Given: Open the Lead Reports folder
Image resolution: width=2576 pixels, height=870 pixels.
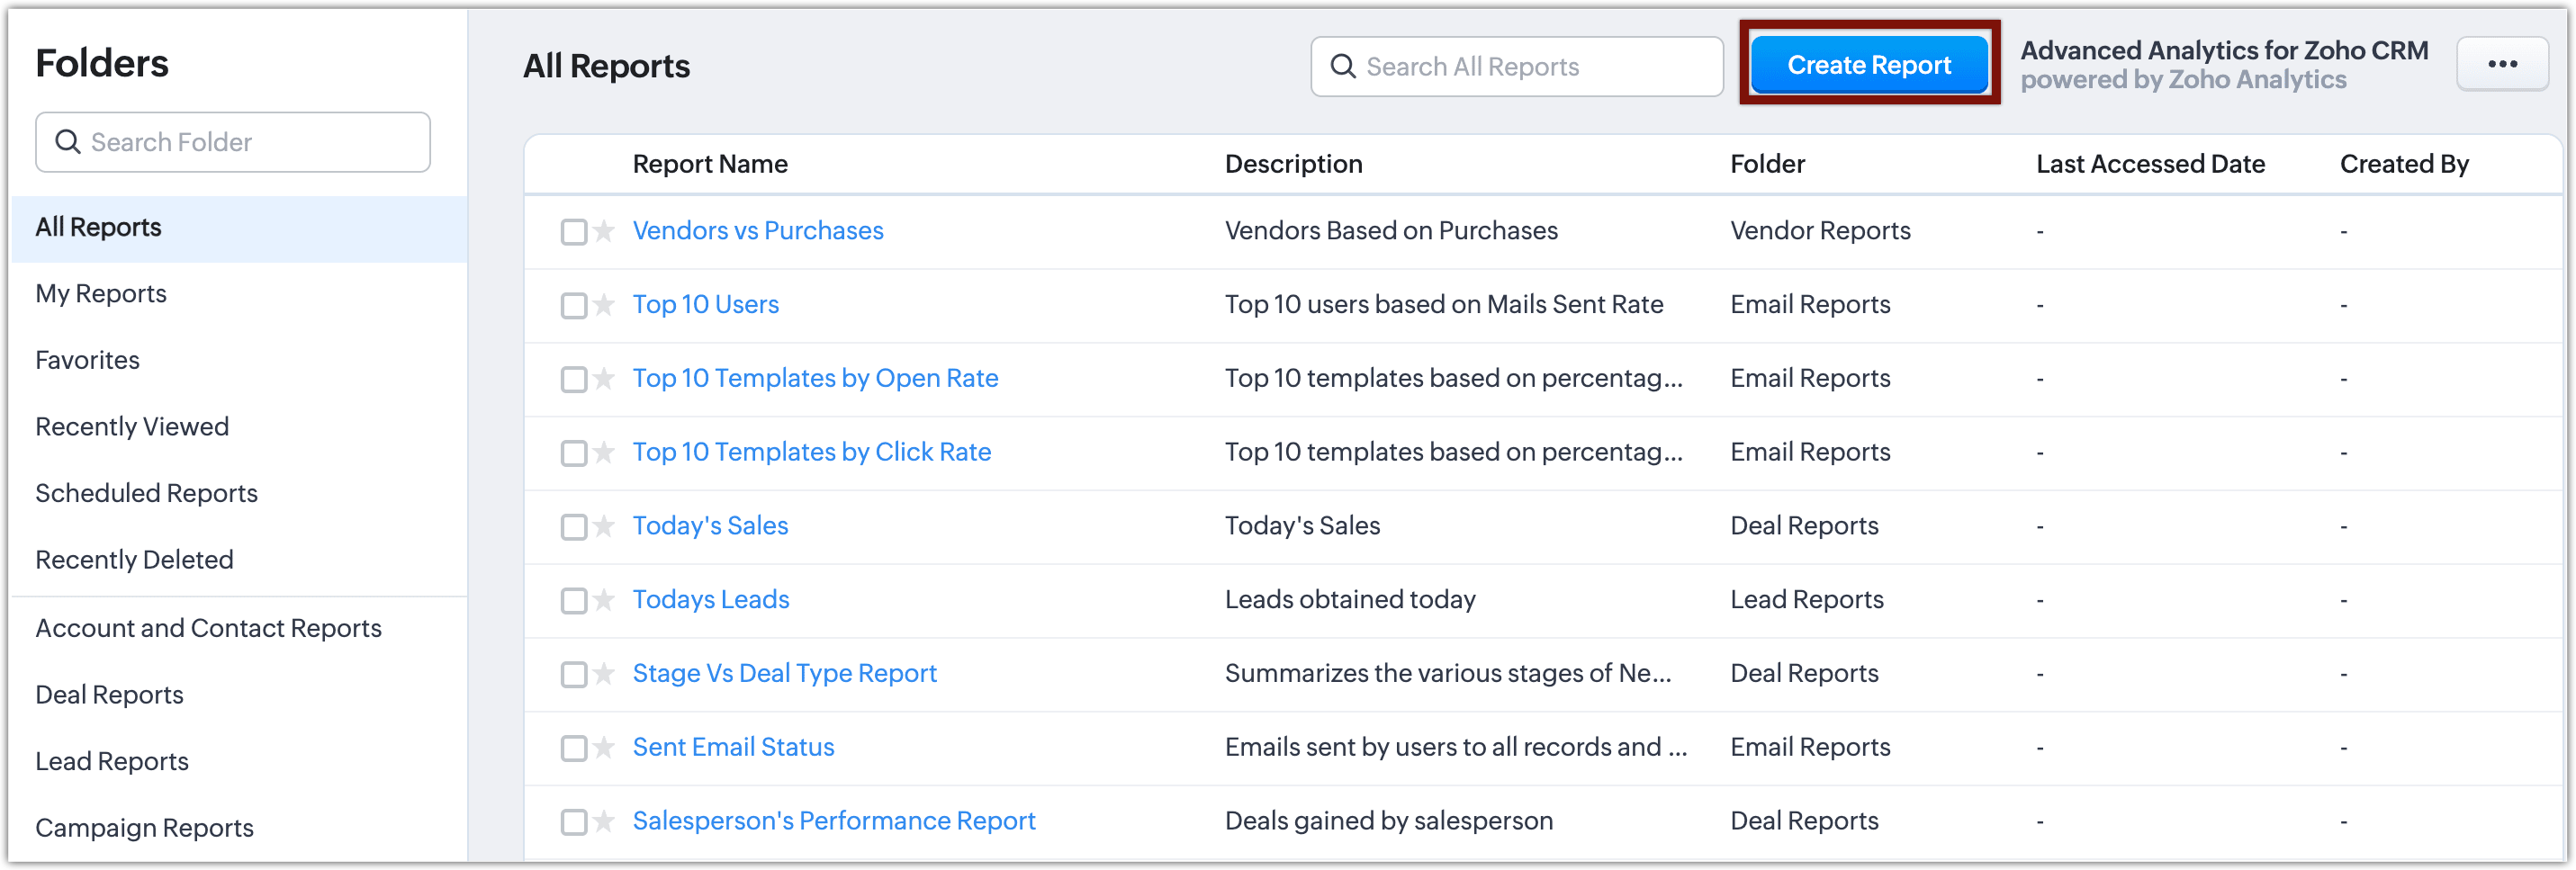Looking at the screenshot, I should (112, 762).
